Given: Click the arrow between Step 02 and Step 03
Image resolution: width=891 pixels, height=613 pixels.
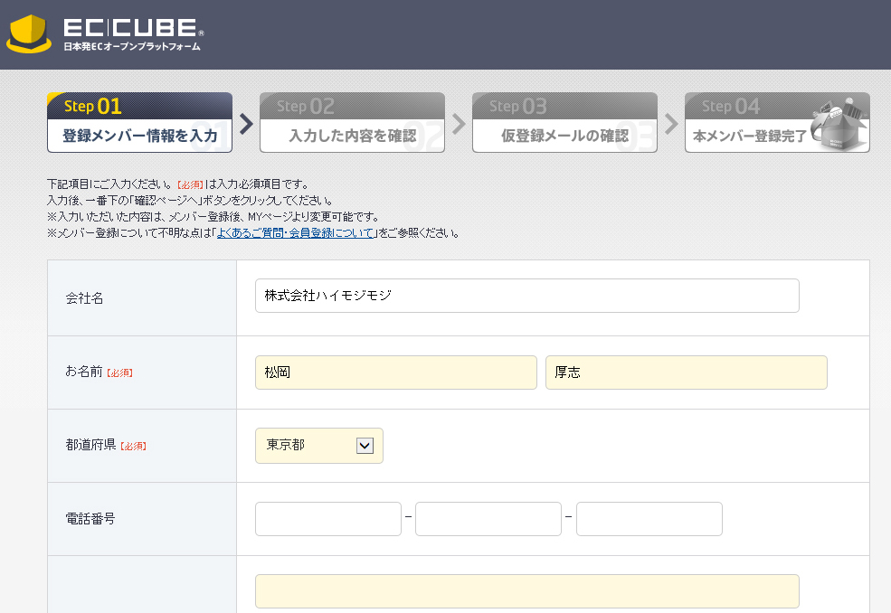Looking at the screenshot, I should 459,123.
